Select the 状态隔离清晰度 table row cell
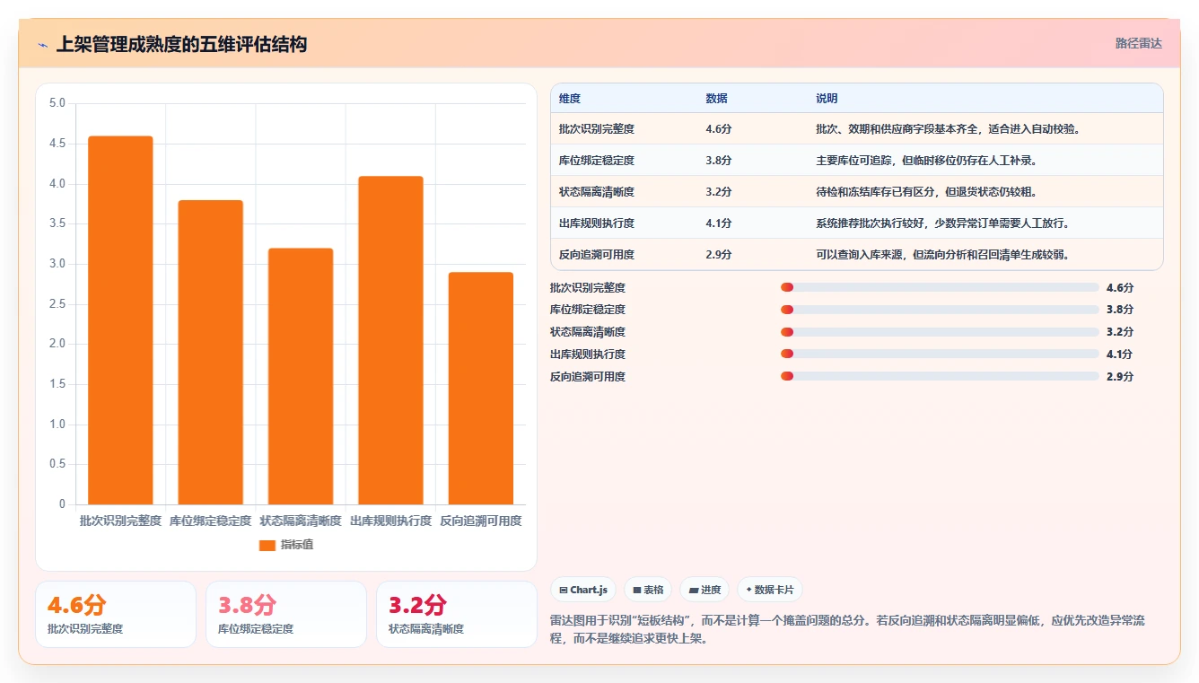The width and height of the screenshot is (1199, 683). point(596,192)
